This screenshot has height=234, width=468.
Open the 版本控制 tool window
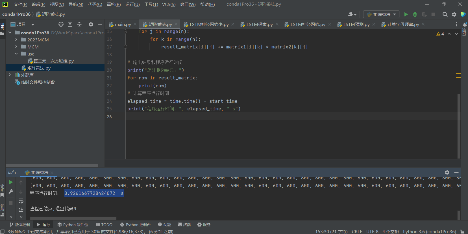point(20,224)
